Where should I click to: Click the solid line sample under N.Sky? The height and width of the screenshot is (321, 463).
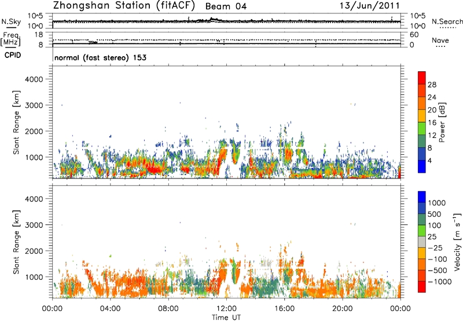click(x=11, y=27)
